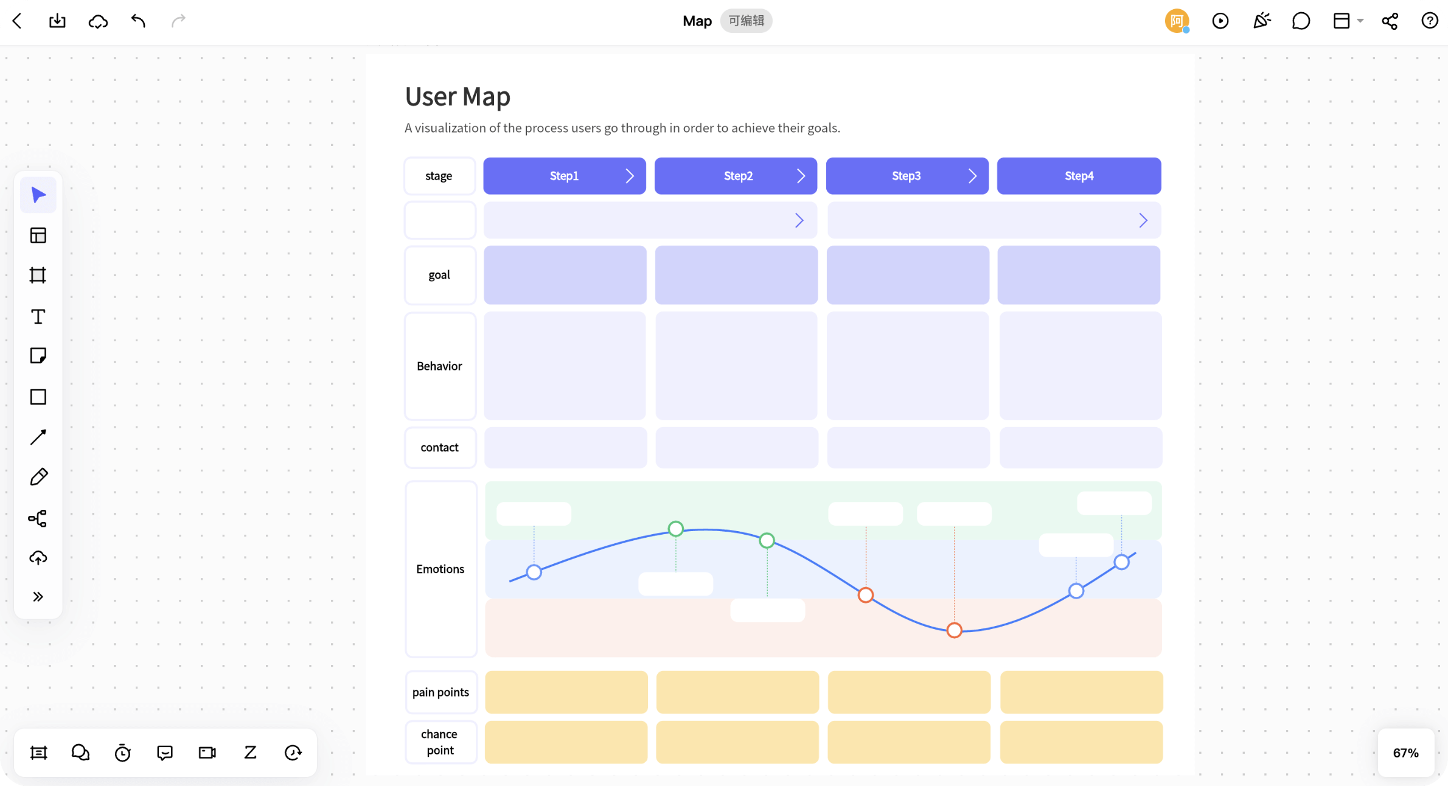Select the rectangle shape tool
This screenshot has height=786, width=1448.
[38, 397]
